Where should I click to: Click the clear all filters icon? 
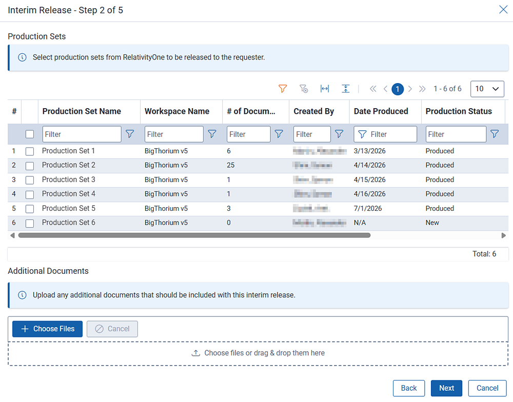tap(304, 89)
